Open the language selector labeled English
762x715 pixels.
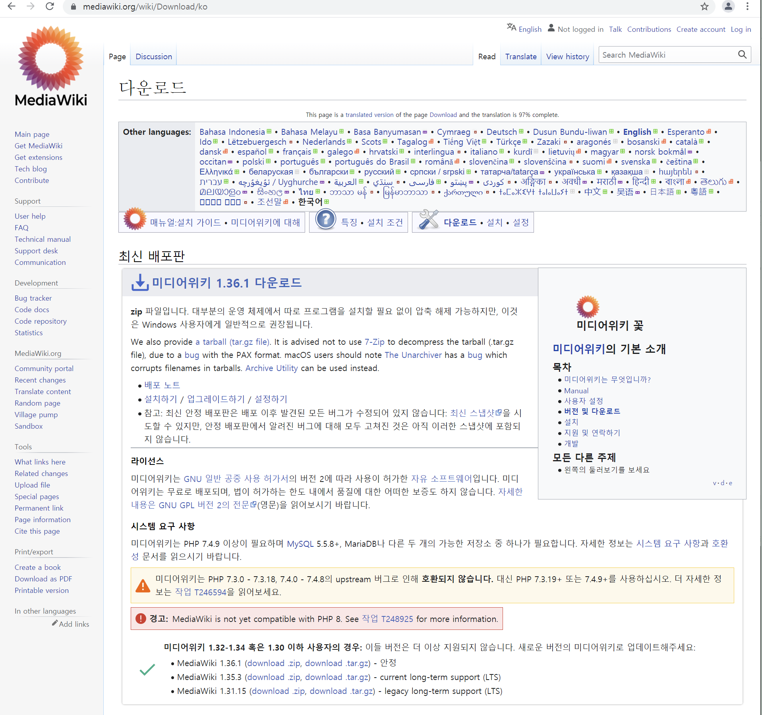(530, 29)
